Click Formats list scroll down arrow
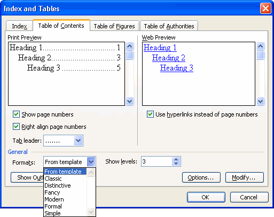Image resolution: width=274 pixels, height=217 pixels. (x=91, y=212)
